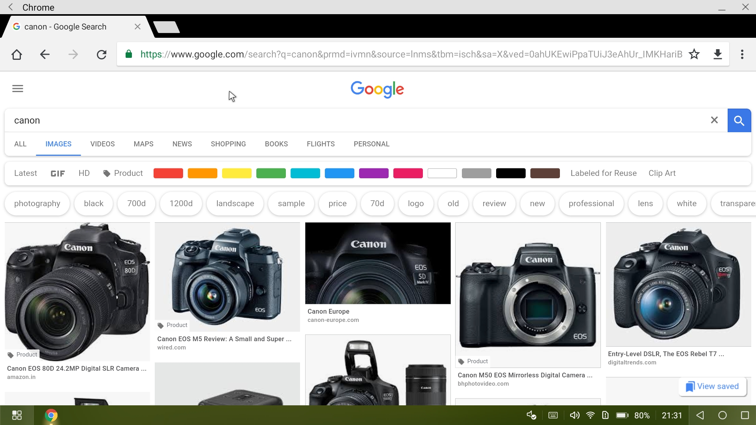The height and width of the screenshot is (425, 756).
Task: Go back using Chrome title back arrow
Action: 11,7
